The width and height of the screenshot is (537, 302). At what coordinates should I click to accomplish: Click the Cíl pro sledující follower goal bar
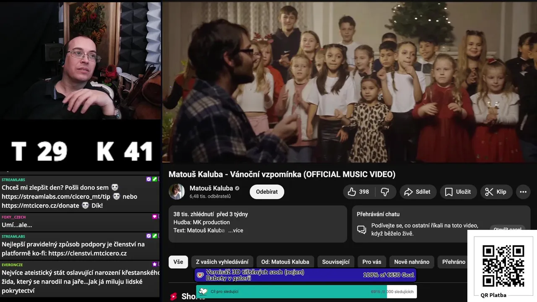pos(306,292)
